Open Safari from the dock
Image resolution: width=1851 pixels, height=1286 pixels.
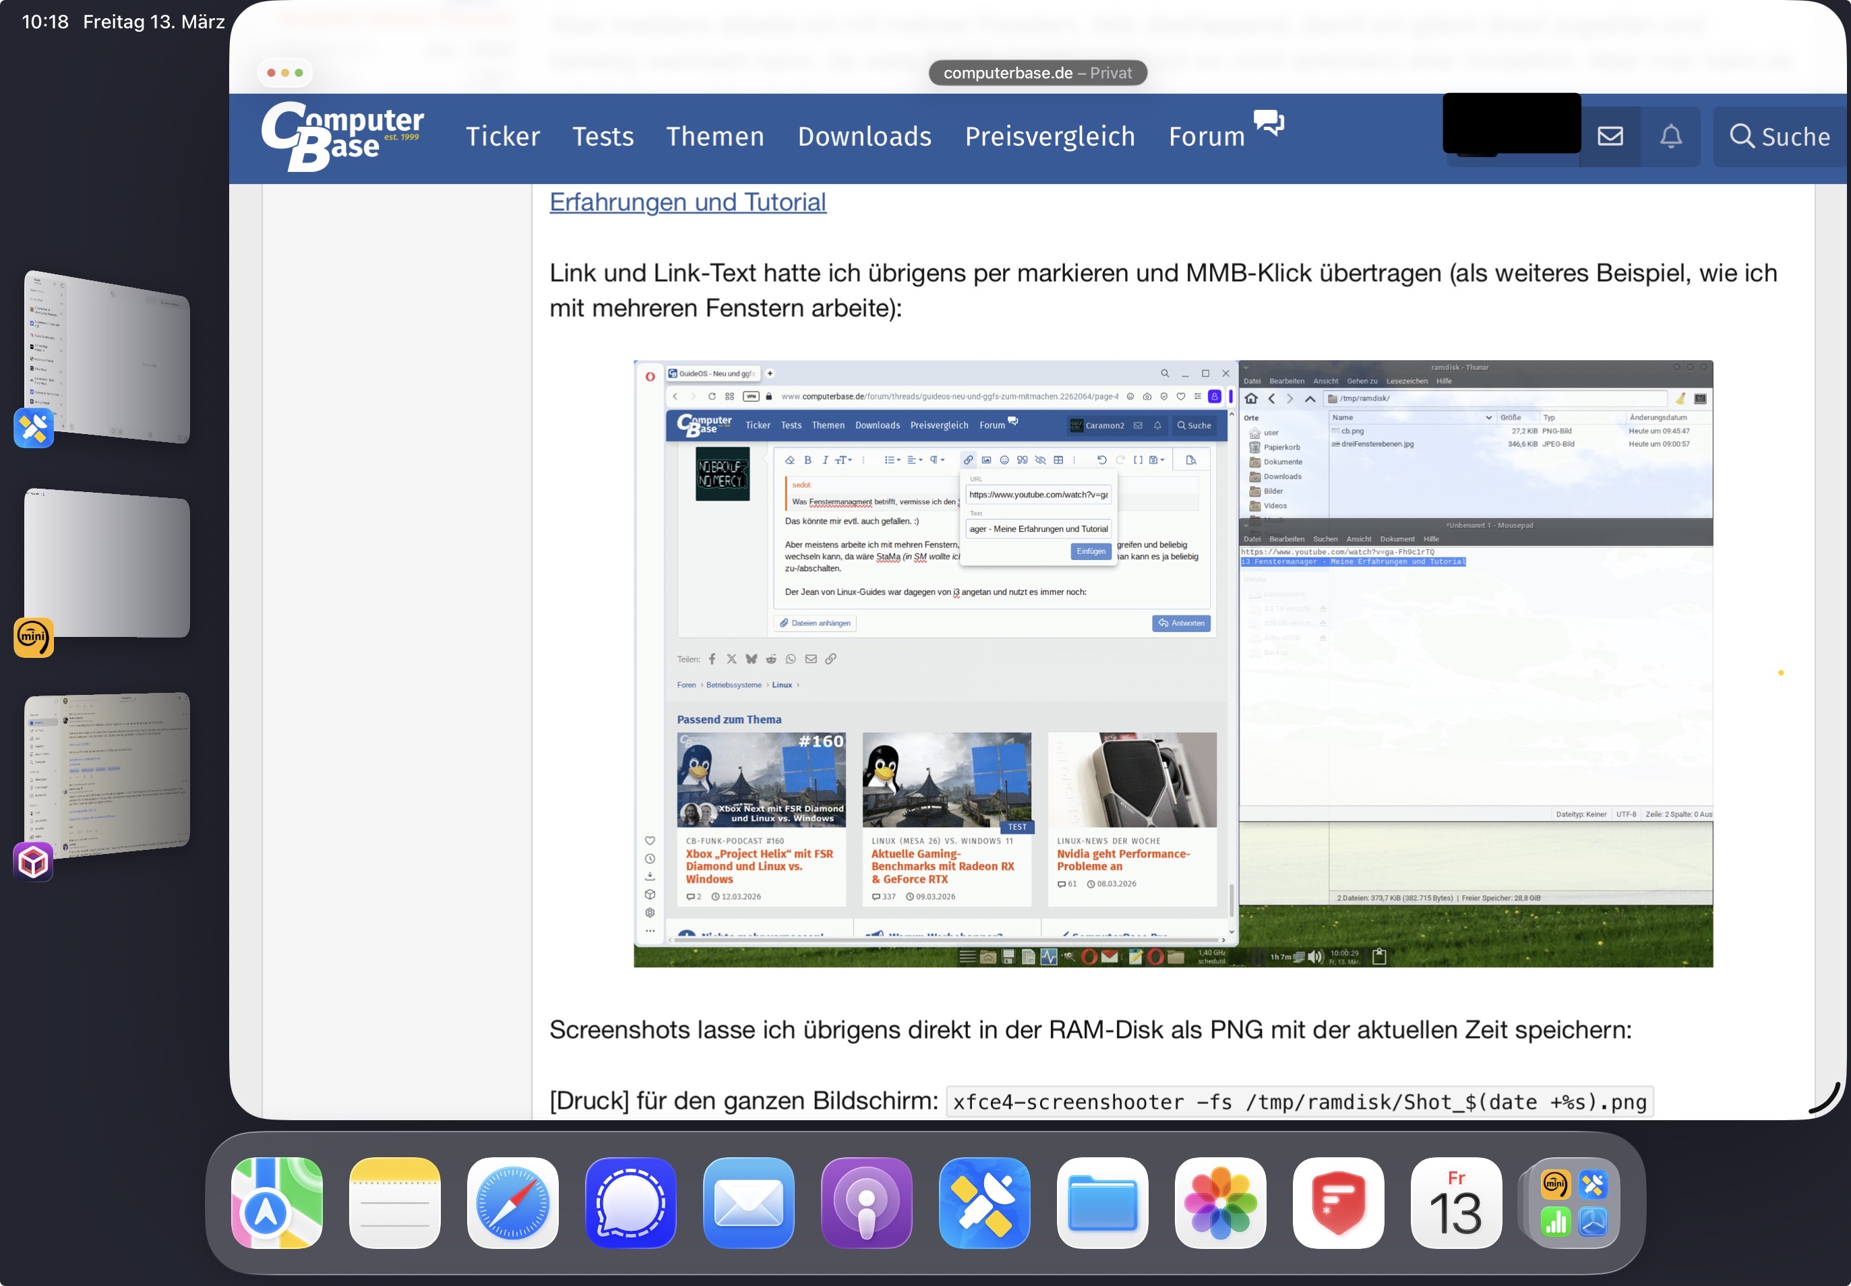point(512,1202)
